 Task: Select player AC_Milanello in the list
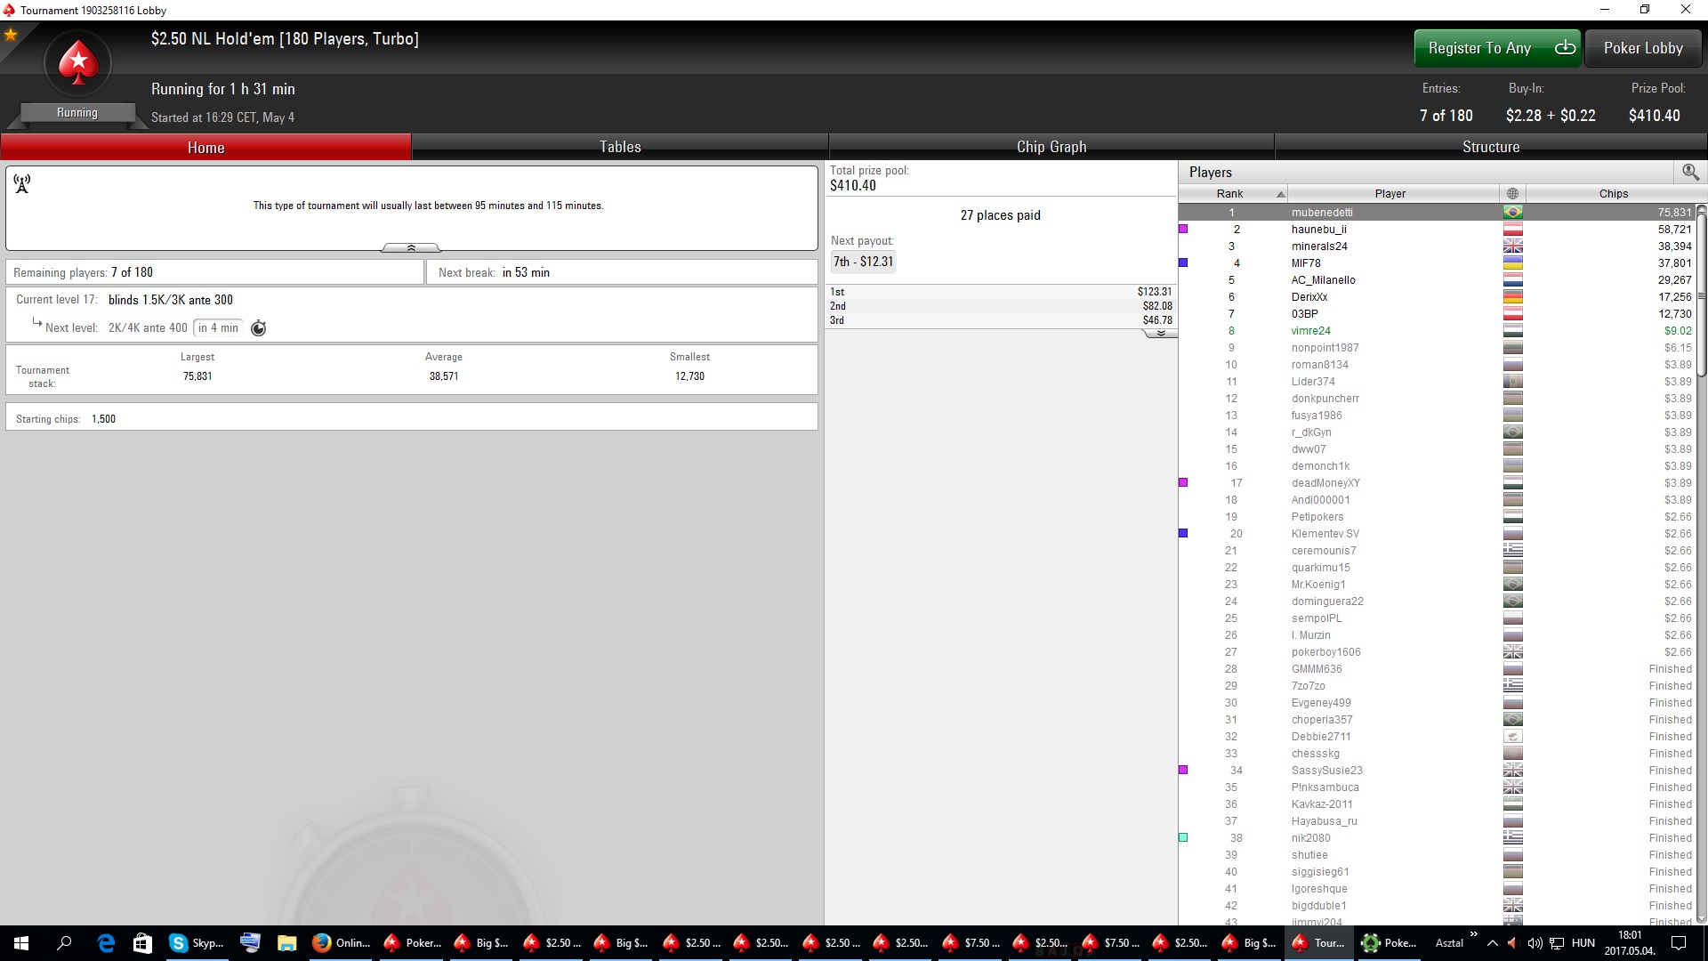1437,280
